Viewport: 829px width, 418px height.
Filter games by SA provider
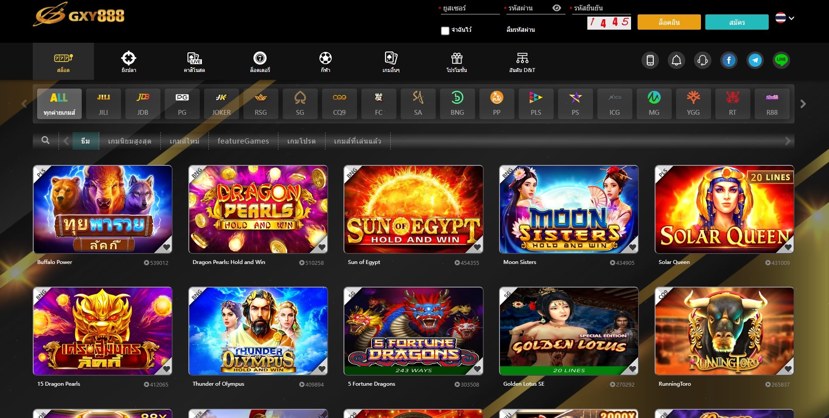coord(418,104)
